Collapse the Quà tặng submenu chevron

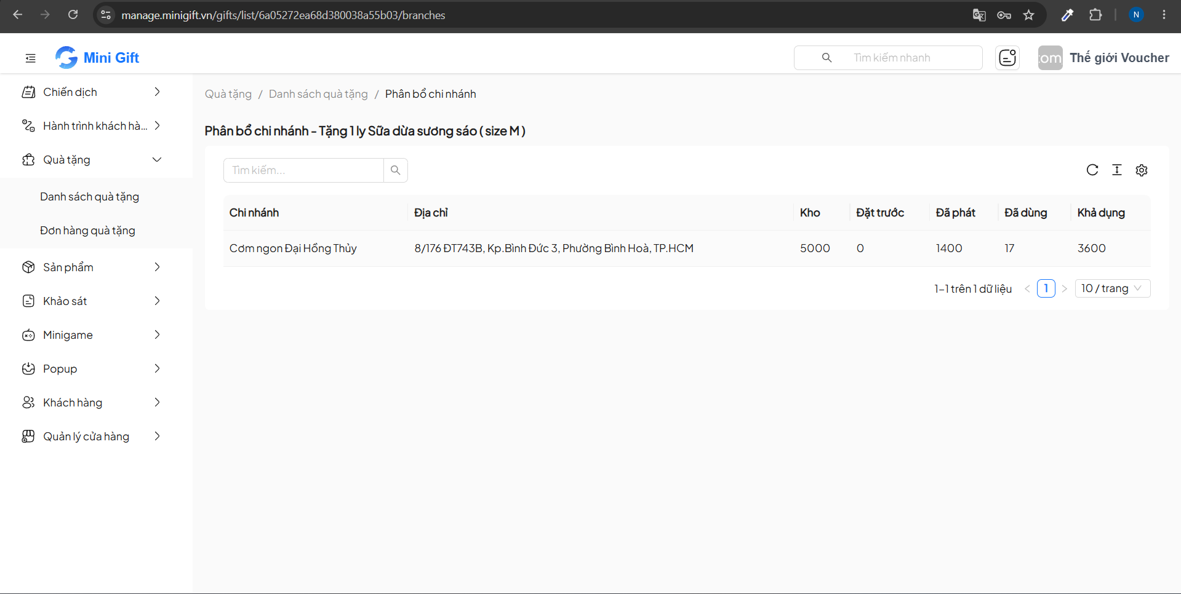pos(157,160)
